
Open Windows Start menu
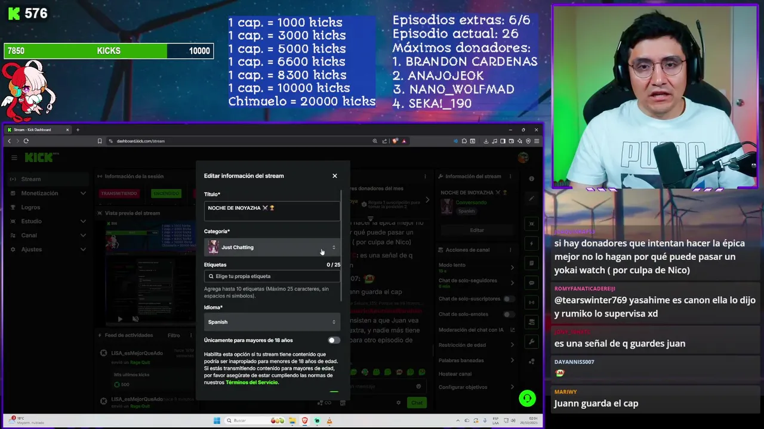pos(217,421)
